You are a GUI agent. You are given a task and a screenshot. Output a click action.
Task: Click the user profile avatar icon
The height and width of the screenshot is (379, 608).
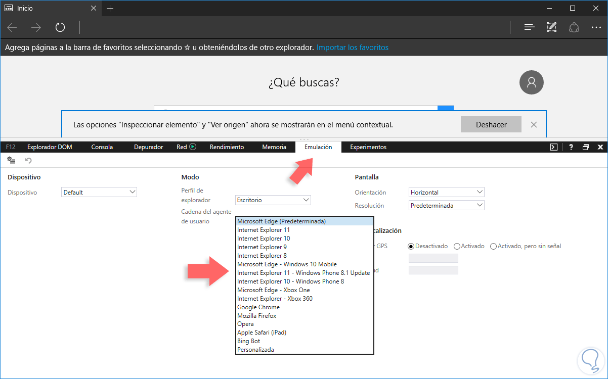tap(532, 82)
